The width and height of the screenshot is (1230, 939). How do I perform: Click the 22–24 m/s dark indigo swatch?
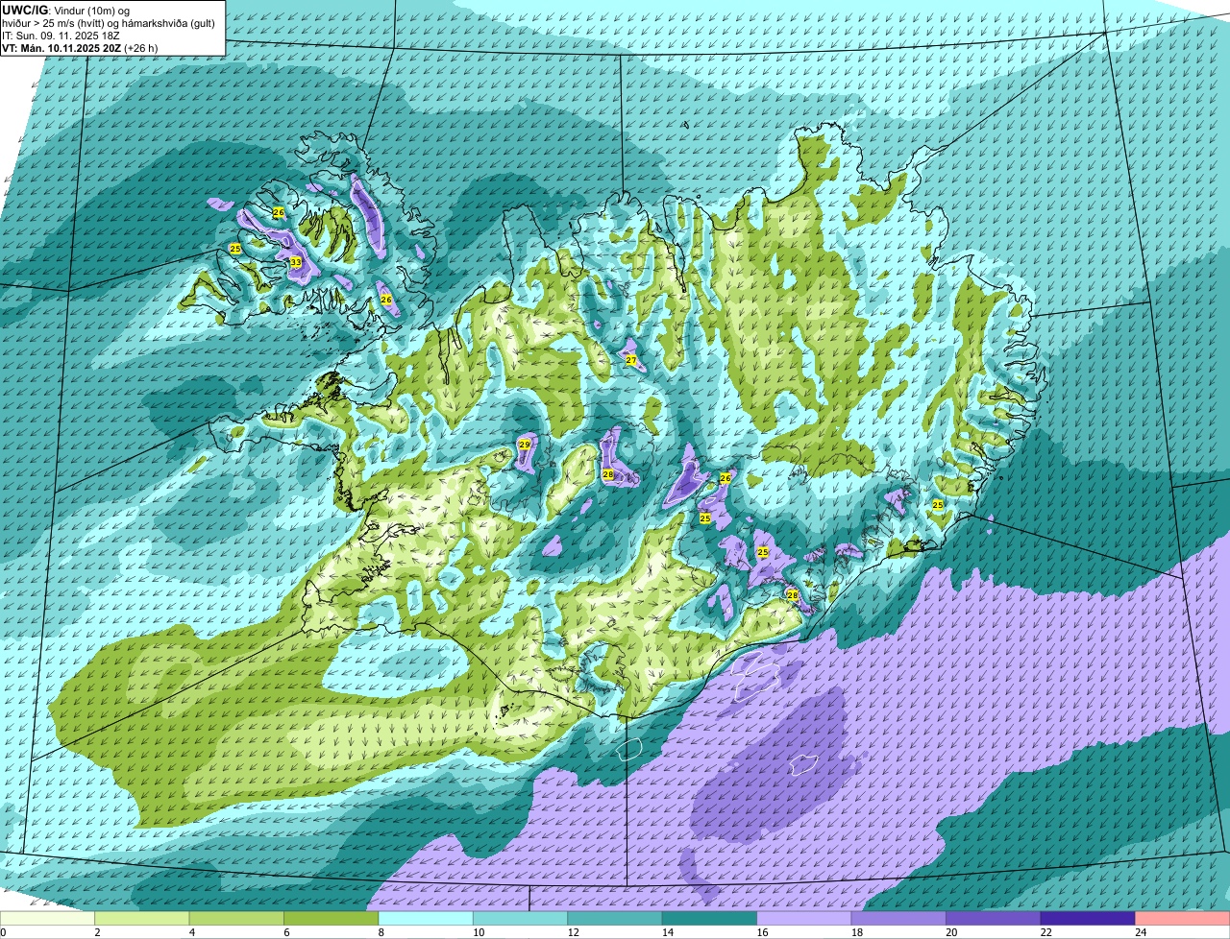coord(1089,918)
